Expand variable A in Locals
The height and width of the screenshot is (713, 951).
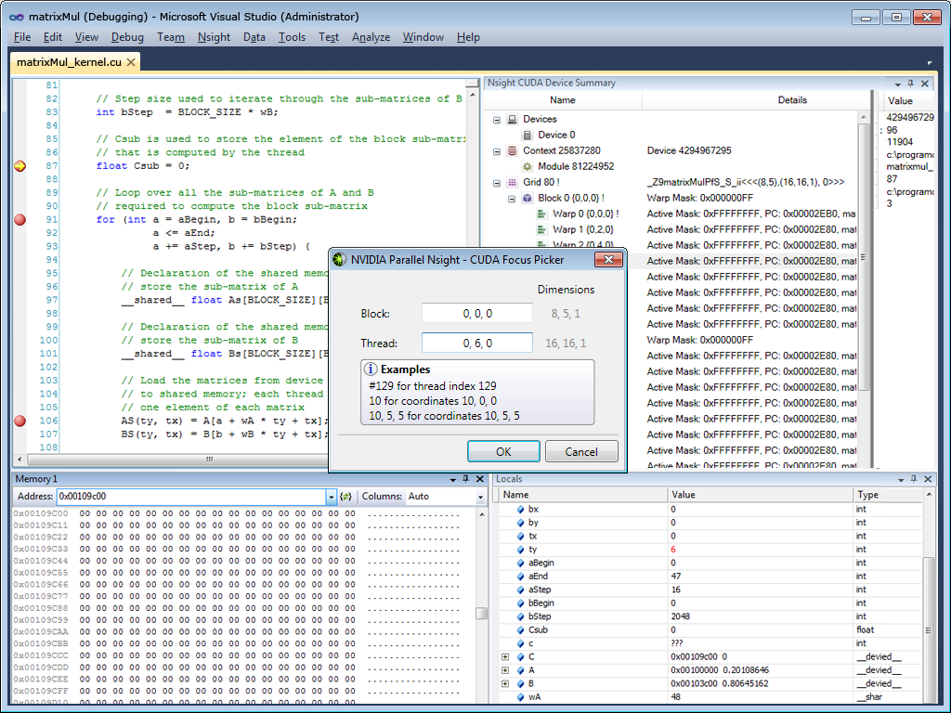(505, 670)
